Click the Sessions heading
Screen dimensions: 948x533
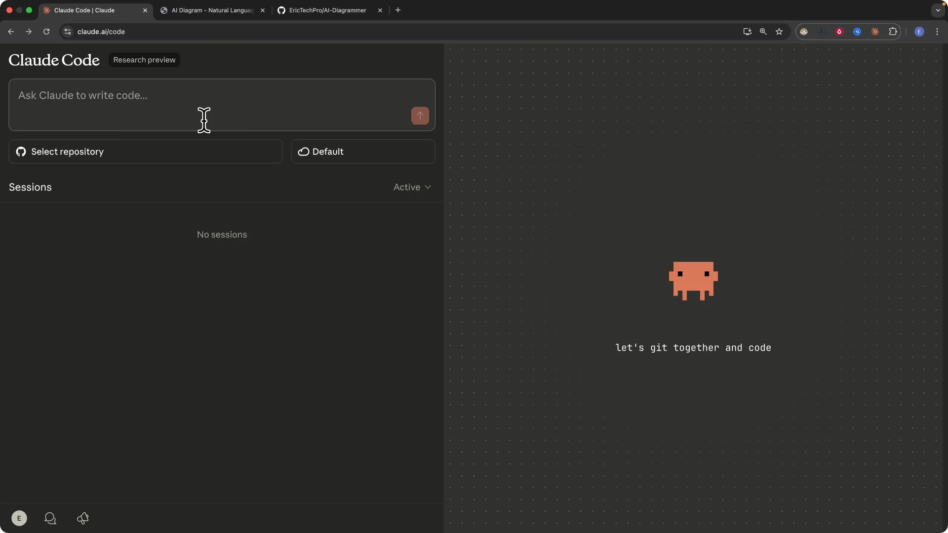[30, 187]
